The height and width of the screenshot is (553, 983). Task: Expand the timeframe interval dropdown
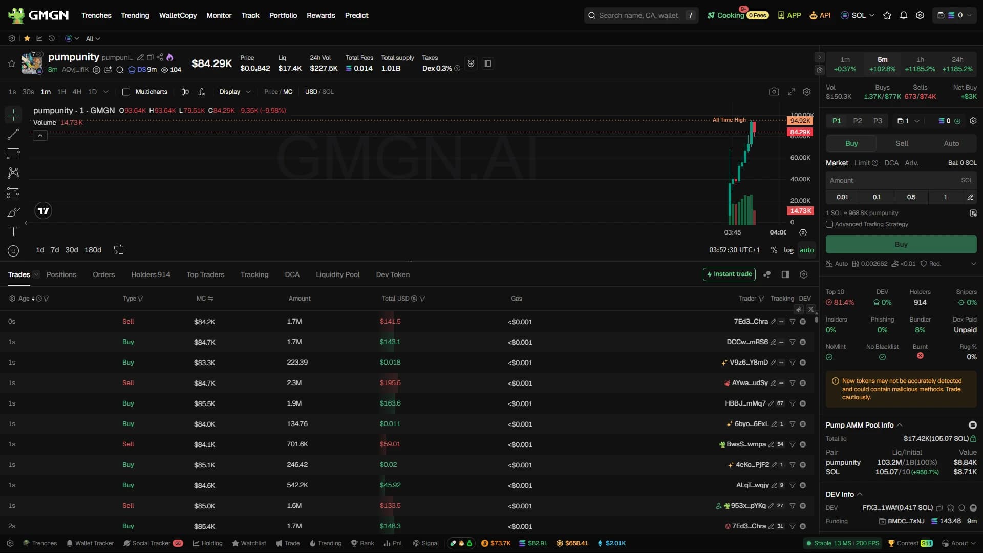click(x=106, y=92)
